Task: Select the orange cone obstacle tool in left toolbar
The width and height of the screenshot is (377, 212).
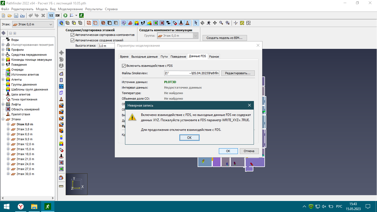Action: (61, 99)
